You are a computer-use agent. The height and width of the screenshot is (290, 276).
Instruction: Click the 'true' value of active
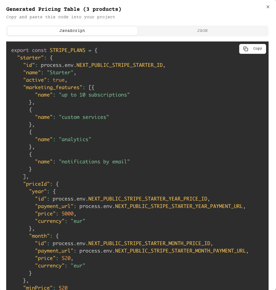[58, 80]
